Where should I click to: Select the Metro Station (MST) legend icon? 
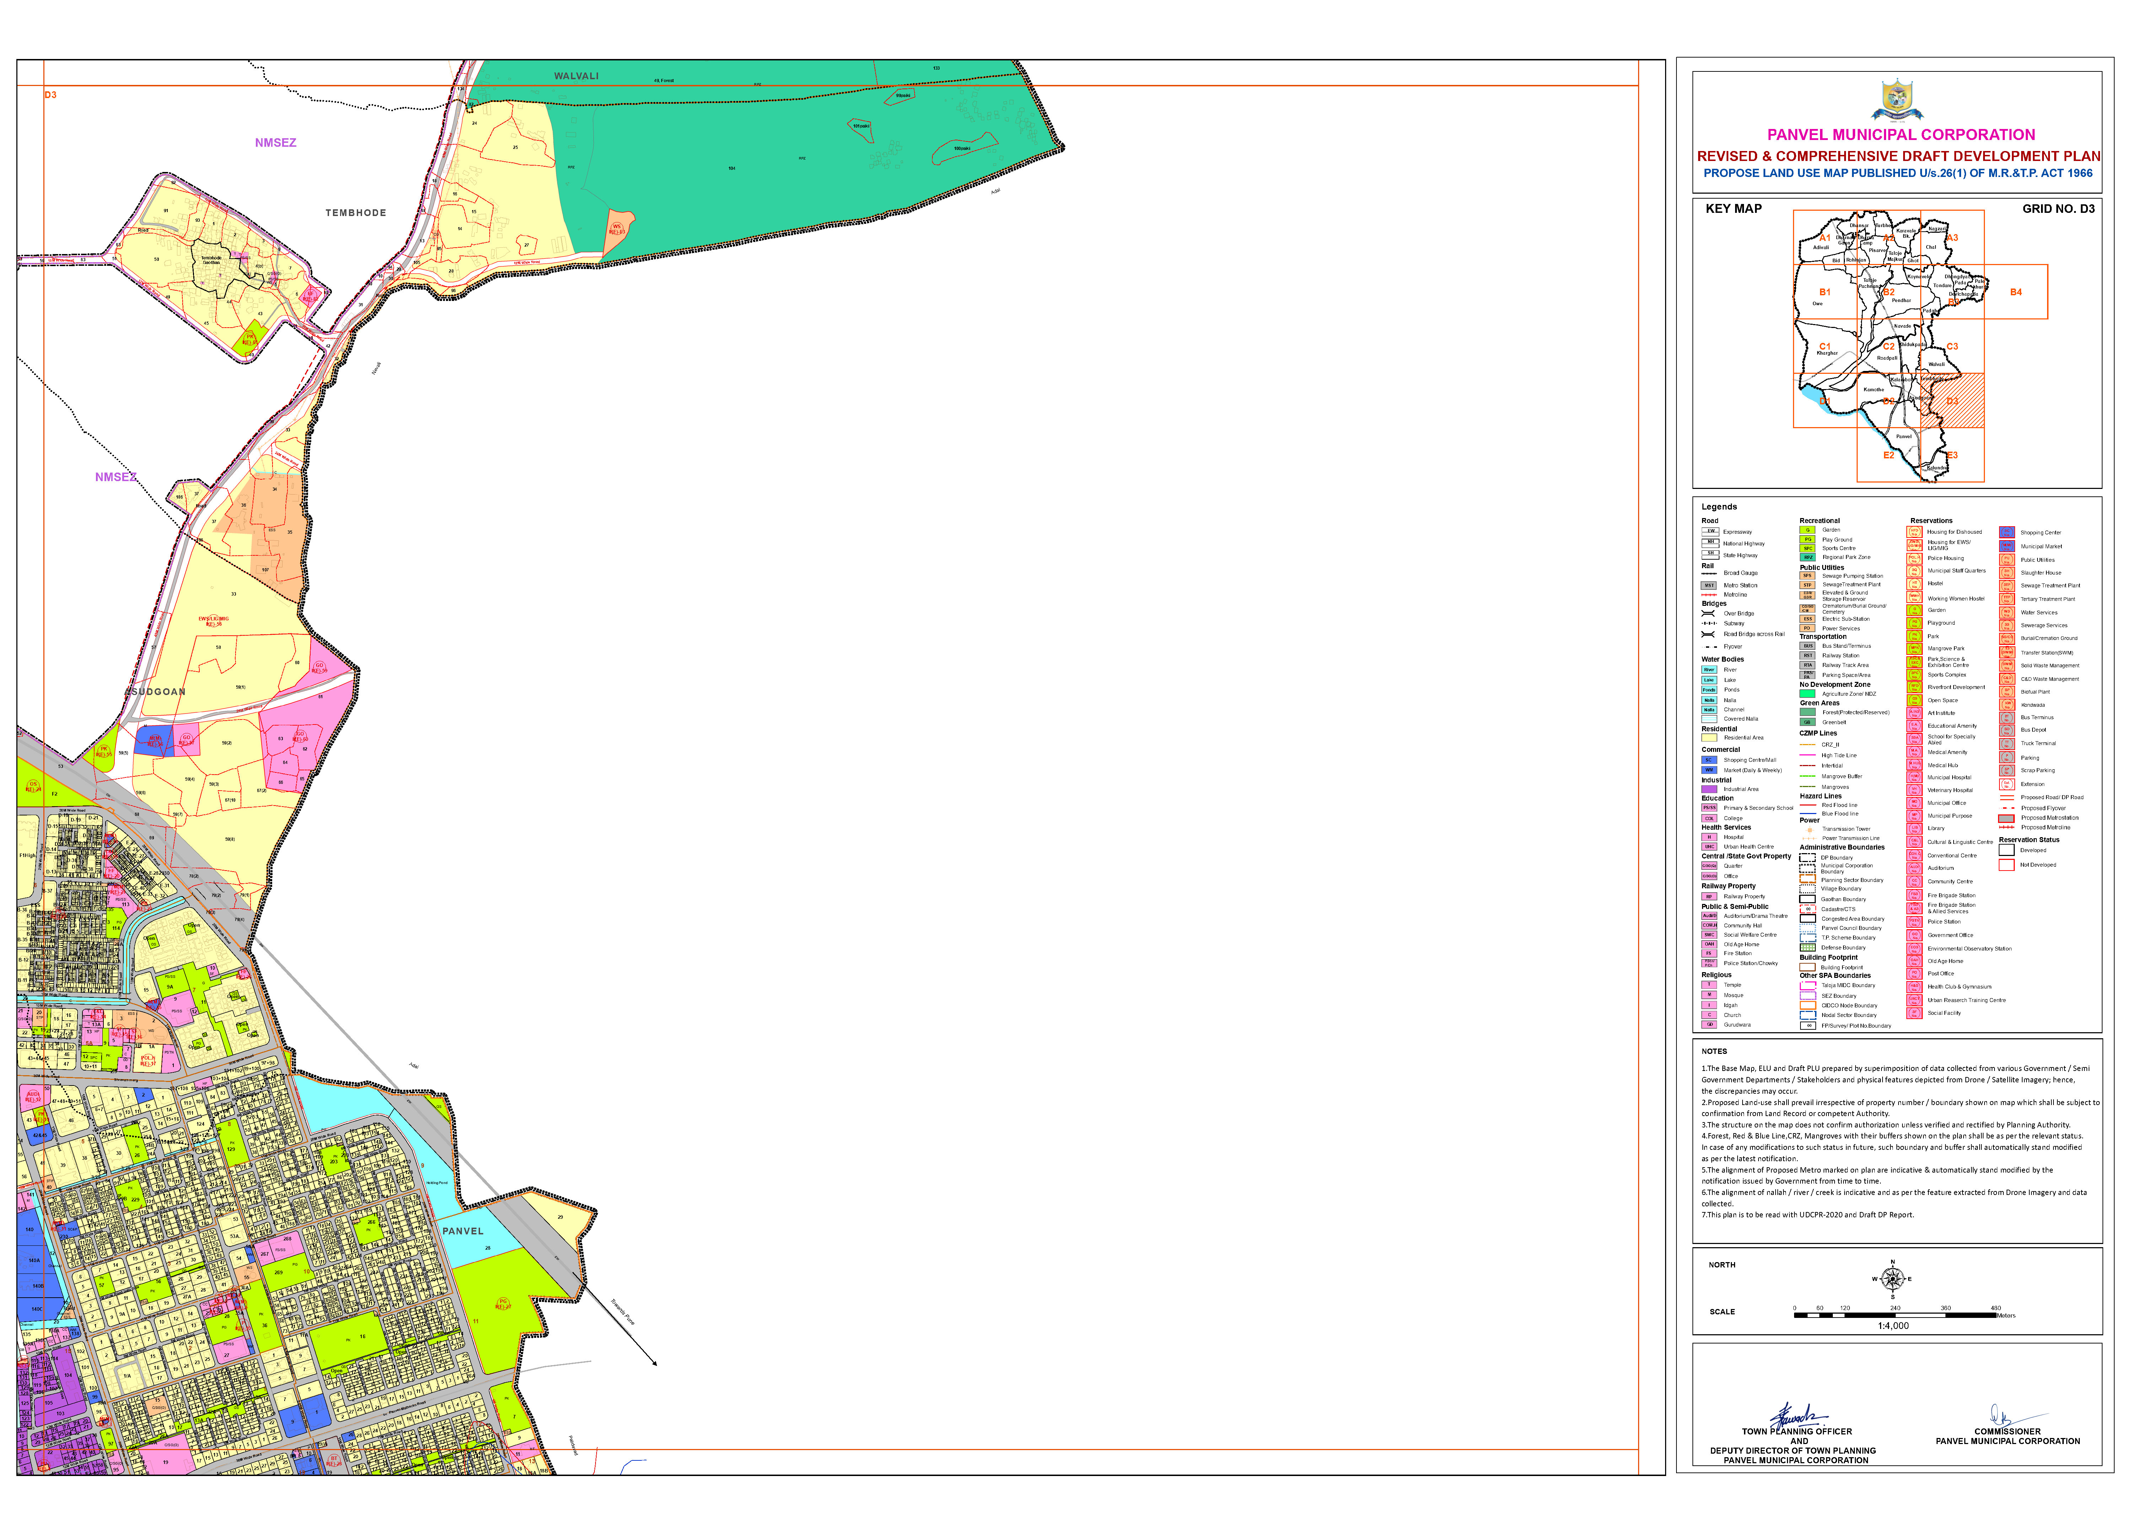pos(1709,586)
